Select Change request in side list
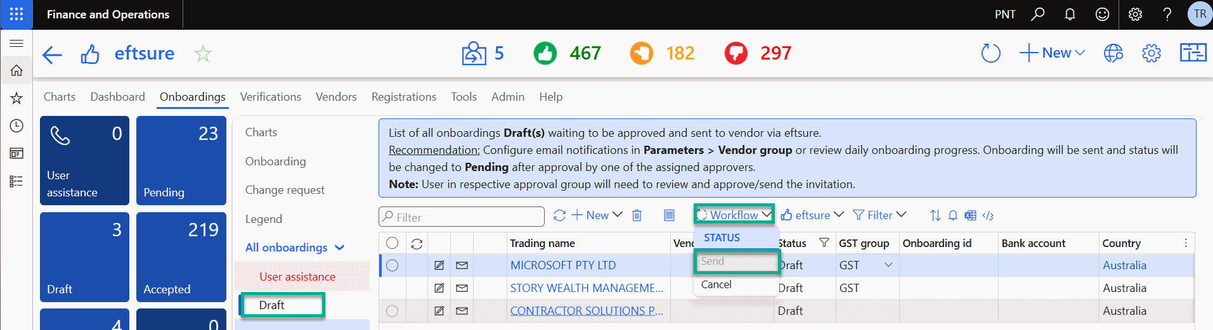Image resolution: width=1213 pixels, height=330 pixels. pyautogui.click(x=285, y=190)
